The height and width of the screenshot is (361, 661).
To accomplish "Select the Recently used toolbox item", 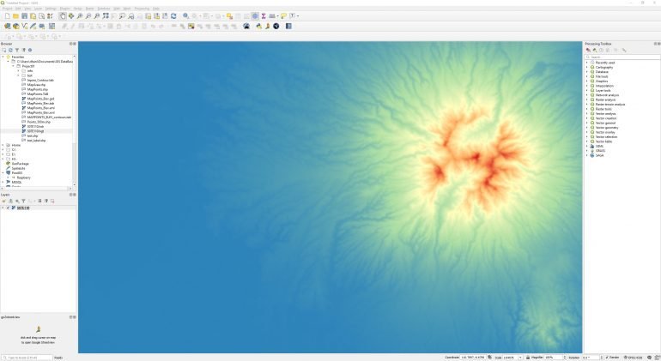I will coord(605,63).
